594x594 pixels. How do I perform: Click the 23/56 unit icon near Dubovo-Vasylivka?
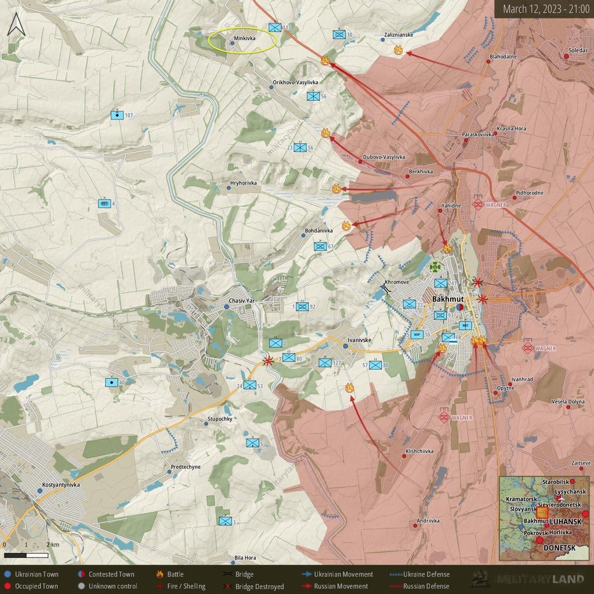[x=300, y=147]
